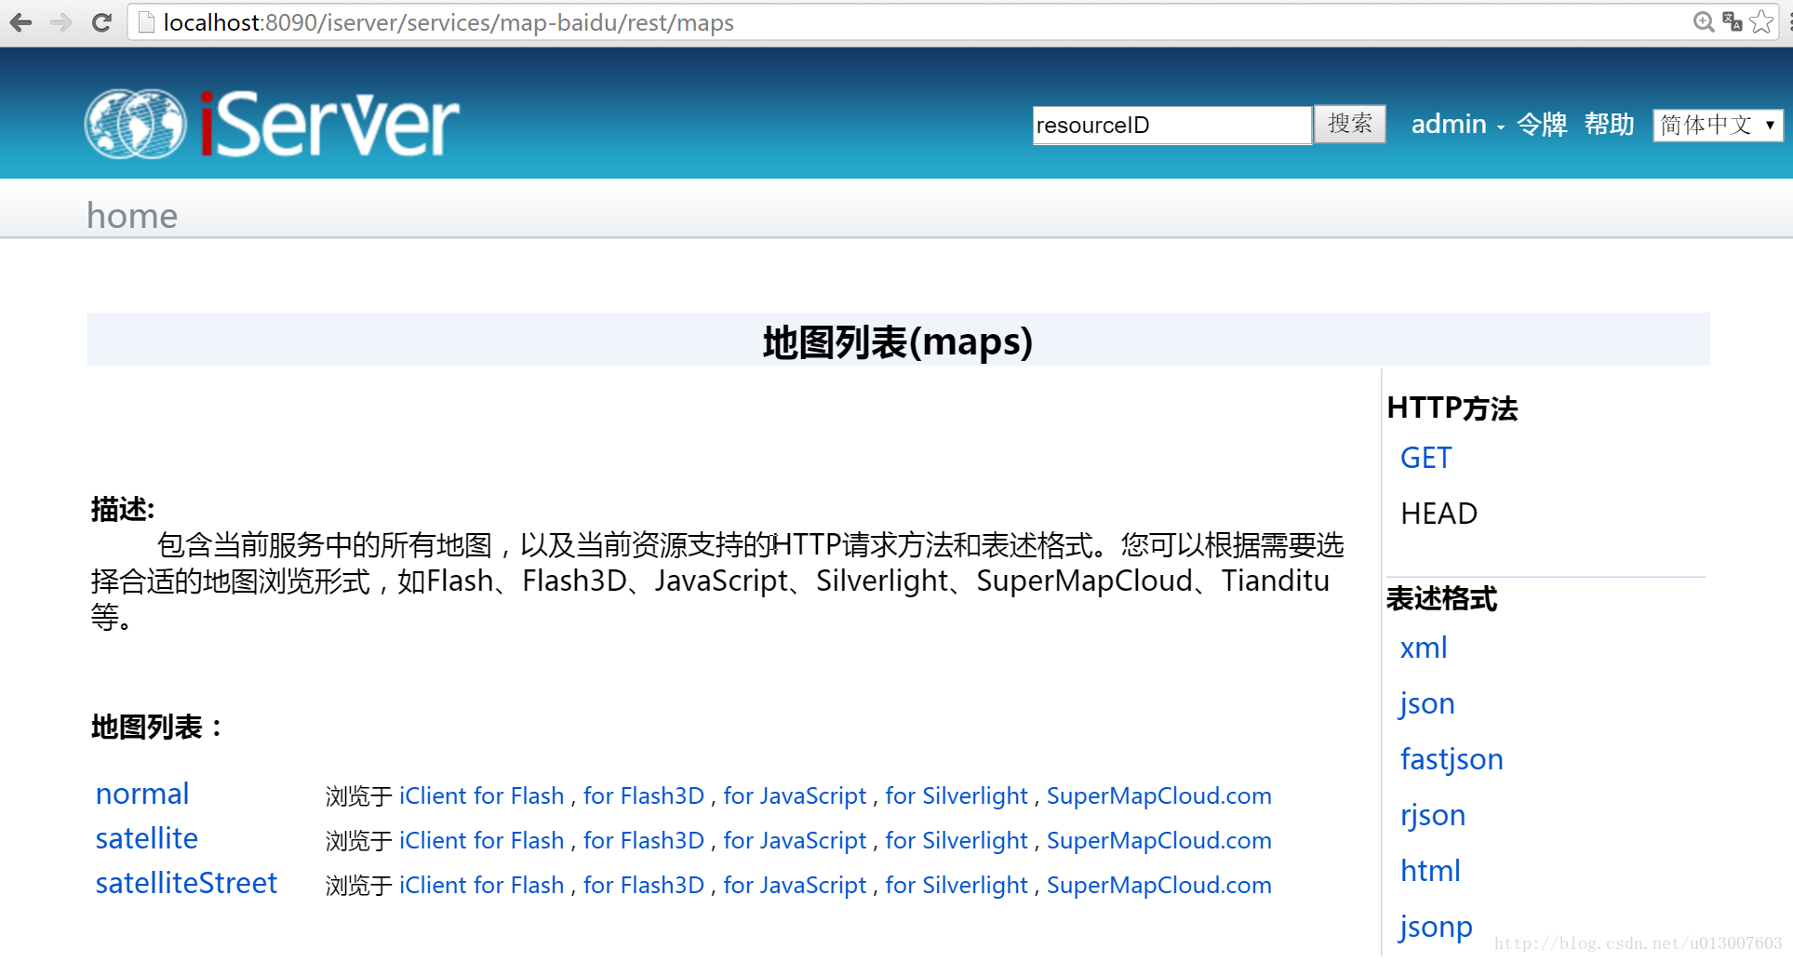Click the address bar URL
Image resolution: width=1793 pixels, height=962 pixels.
pyautogui.click(x=448, y=22)
